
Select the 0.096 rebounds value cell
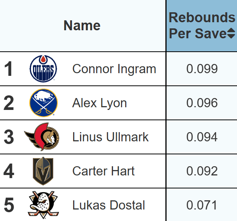(x=202, y=103)
